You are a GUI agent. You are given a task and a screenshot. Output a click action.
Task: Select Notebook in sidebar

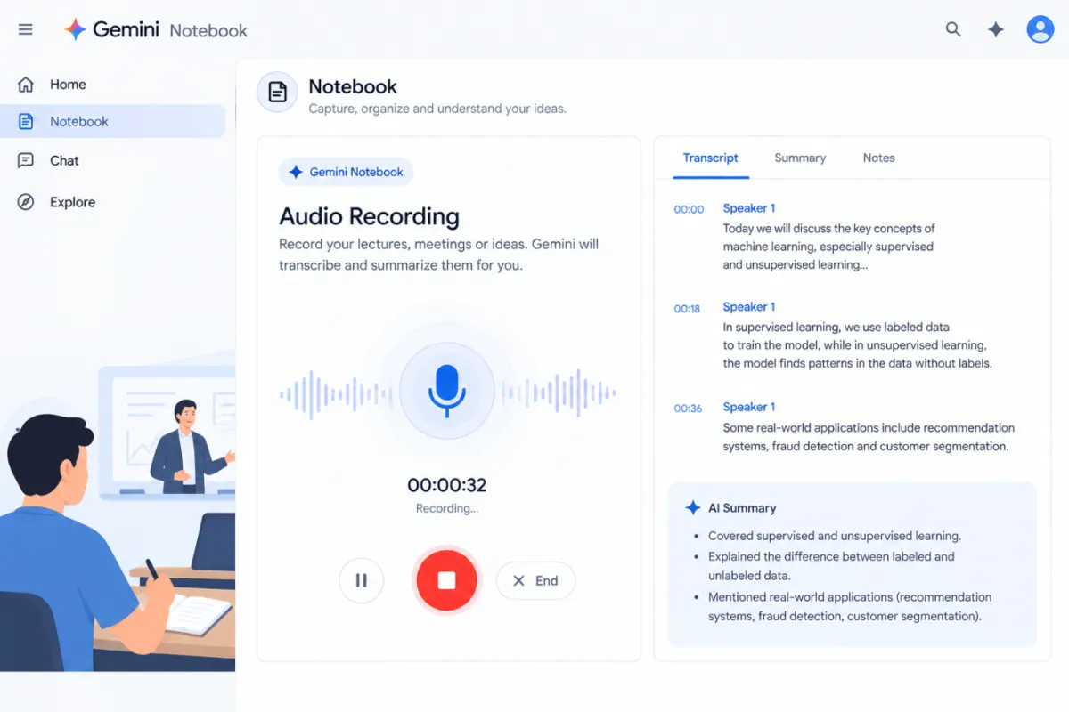tap(112, 122)
